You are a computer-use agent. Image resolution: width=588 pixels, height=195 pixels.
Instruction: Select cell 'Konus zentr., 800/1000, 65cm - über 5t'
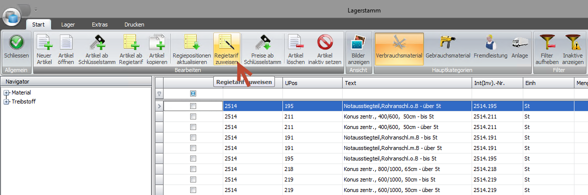point(407,169)
